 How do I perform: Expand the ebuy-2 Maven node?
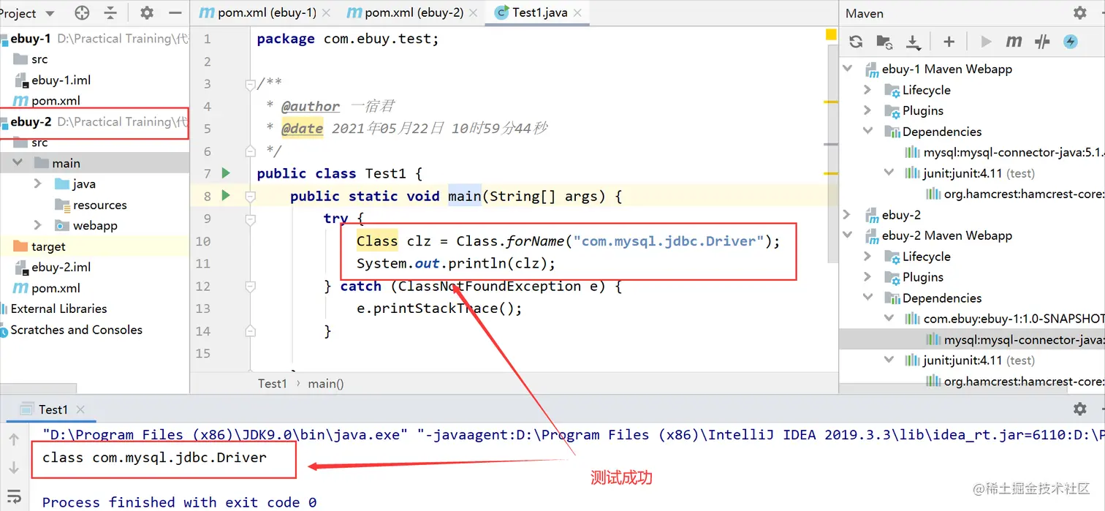(x=848, y=215)
